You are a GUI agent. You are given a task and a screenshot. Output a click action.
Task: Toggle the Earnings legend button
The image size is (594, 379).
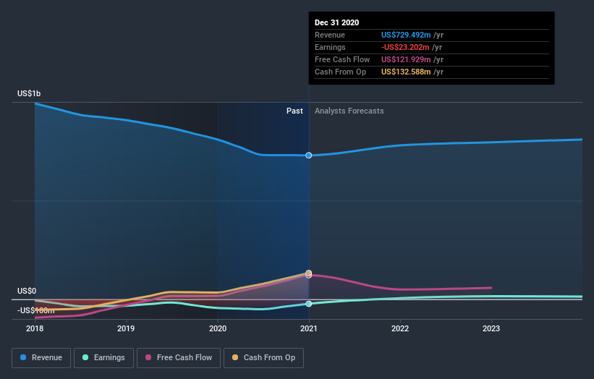pos(103,358)
